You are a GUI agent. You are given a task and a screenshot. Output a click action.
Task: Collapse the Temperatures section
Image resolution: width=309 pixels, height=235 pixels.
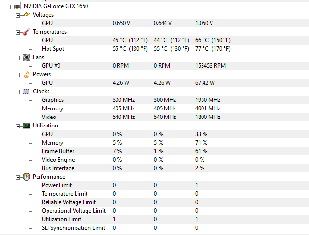pos(18,32)
